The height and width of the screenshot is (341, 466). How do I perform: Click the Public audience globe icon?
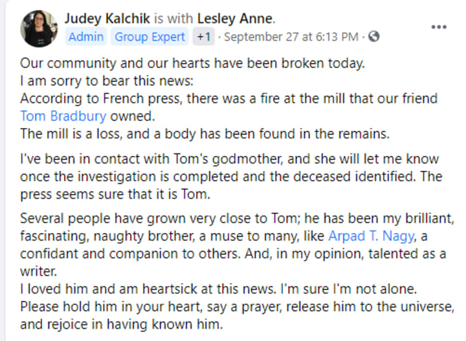[373, 36]
